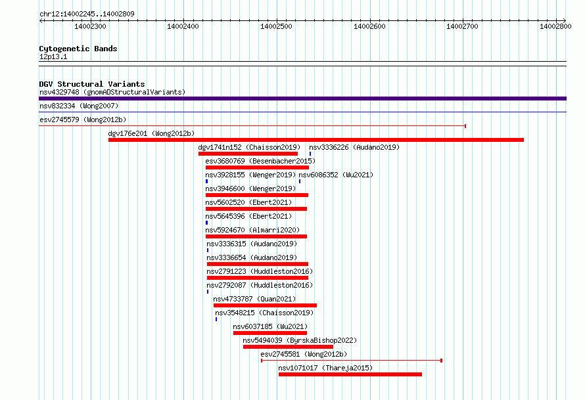This screenshot has height=400, width=585.
Task: Select esv3680769 (Besenbacher2015) label
Action: pos(260,161)
